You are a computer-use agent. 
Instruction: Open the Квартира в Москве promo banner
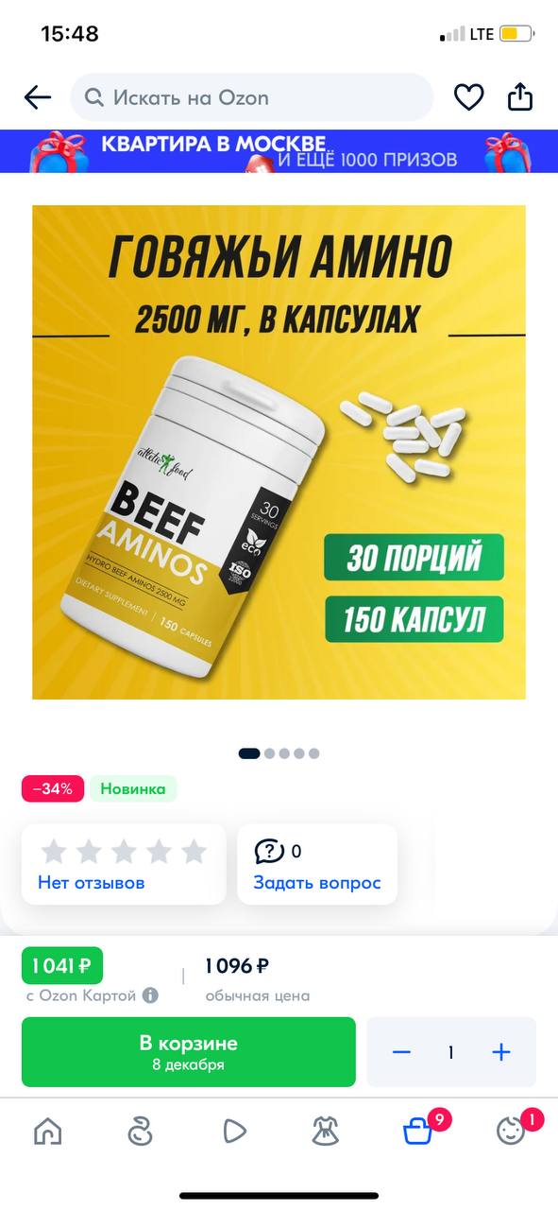click(x=279, y=150)
